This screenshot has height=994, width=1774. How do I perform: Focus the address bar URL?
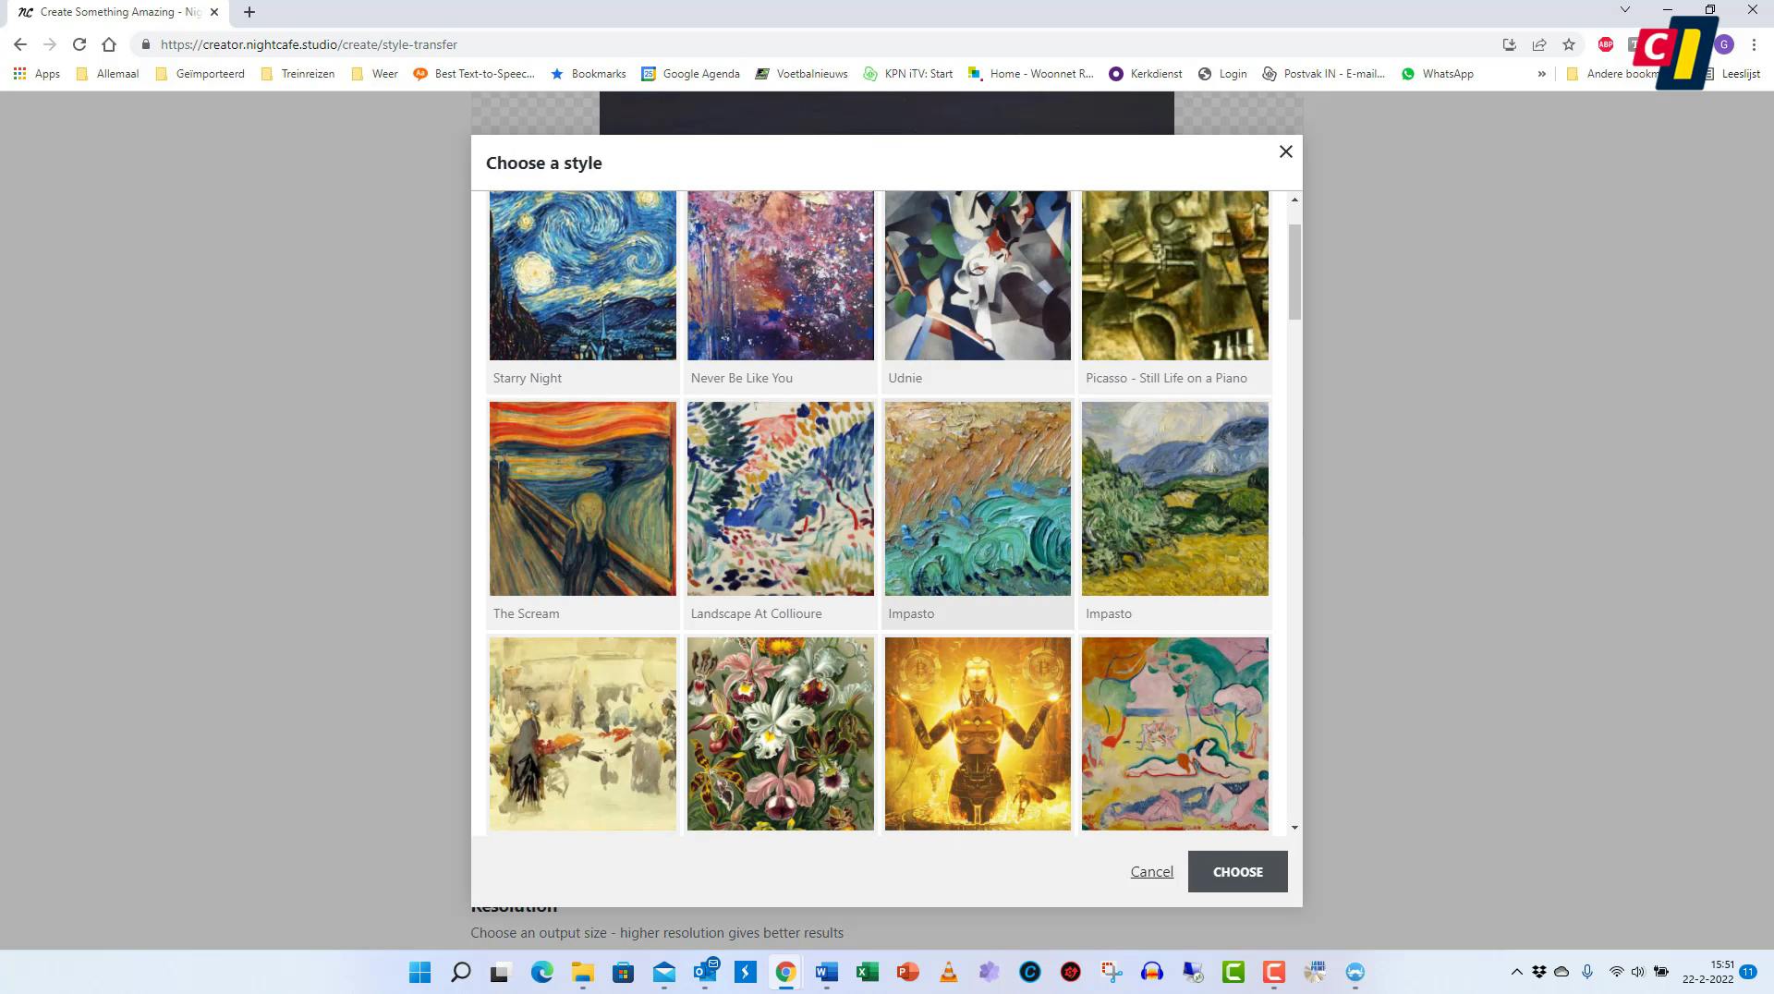pos(309,44)
